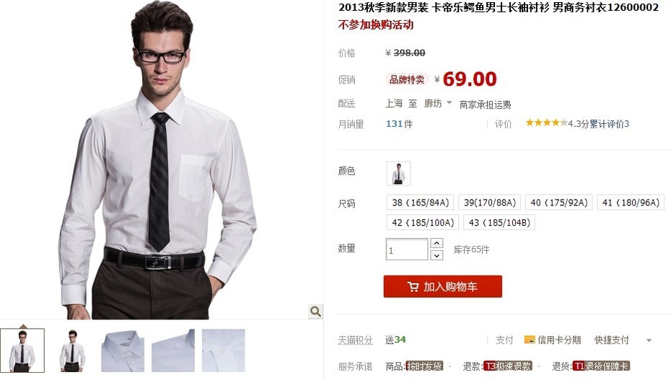Click the magnifier zoom icon on product image
Image resolution: width=671 pixels, height=380 pixels.
click(x=315, y=311)
